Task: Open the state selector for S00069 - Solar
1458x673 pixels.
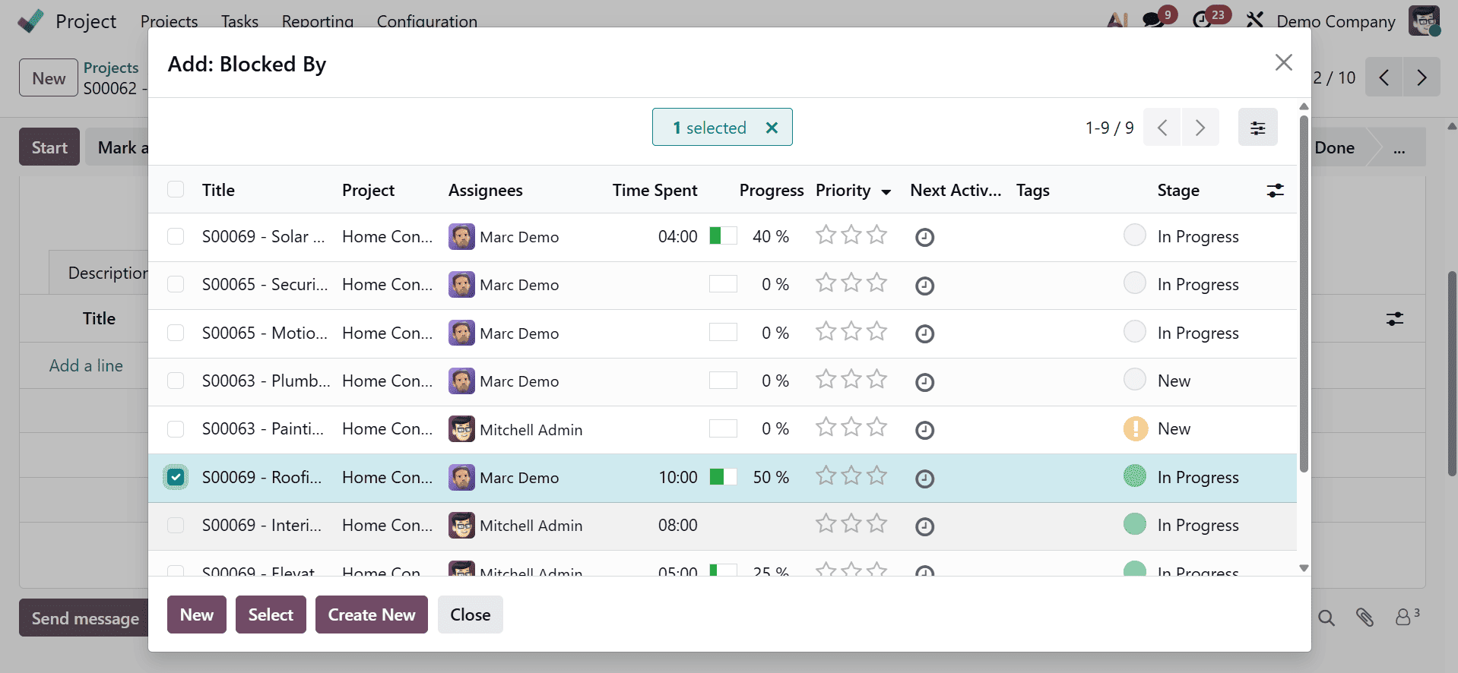Action: point(1134,235)
